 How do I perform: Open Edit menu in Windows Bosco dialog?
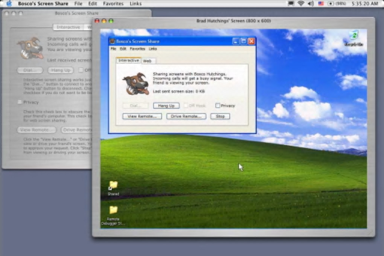click(123, 49)
